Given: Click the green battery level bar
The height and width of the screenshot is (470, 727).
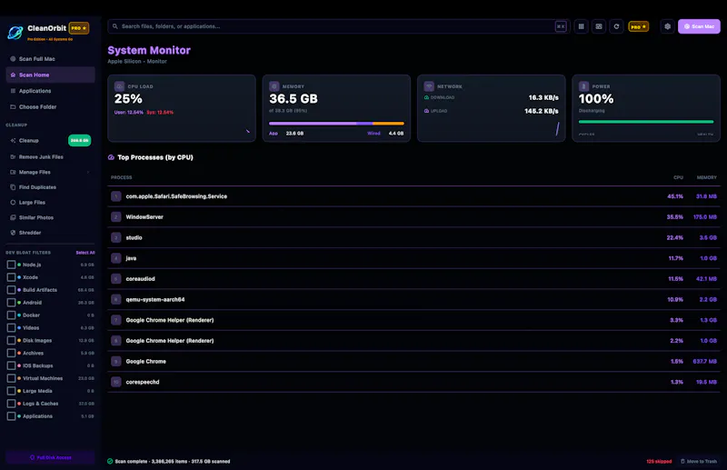Looking at the screenshot, I should tap(646, 122).
